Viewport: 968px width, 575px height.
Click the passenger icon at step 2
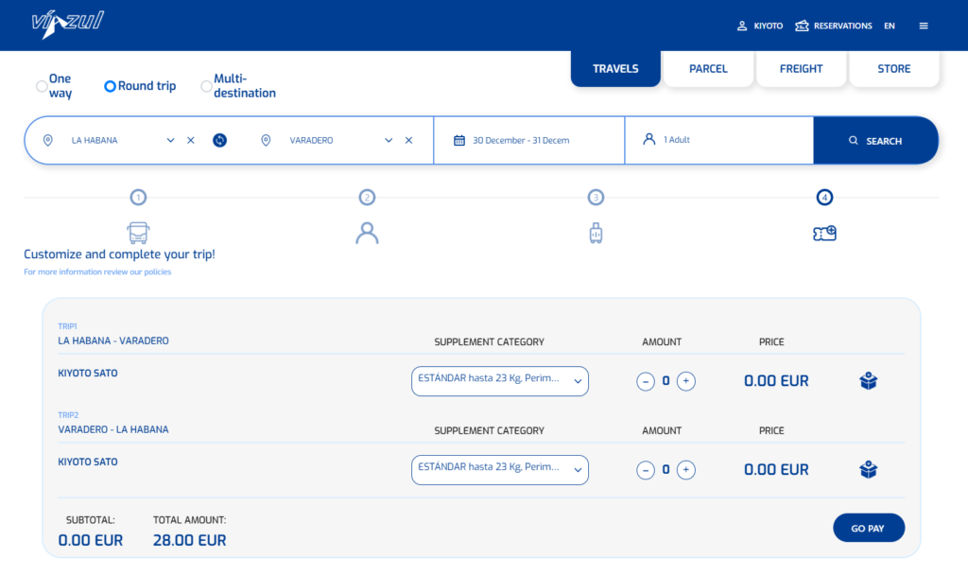click(x=367, y=232)
